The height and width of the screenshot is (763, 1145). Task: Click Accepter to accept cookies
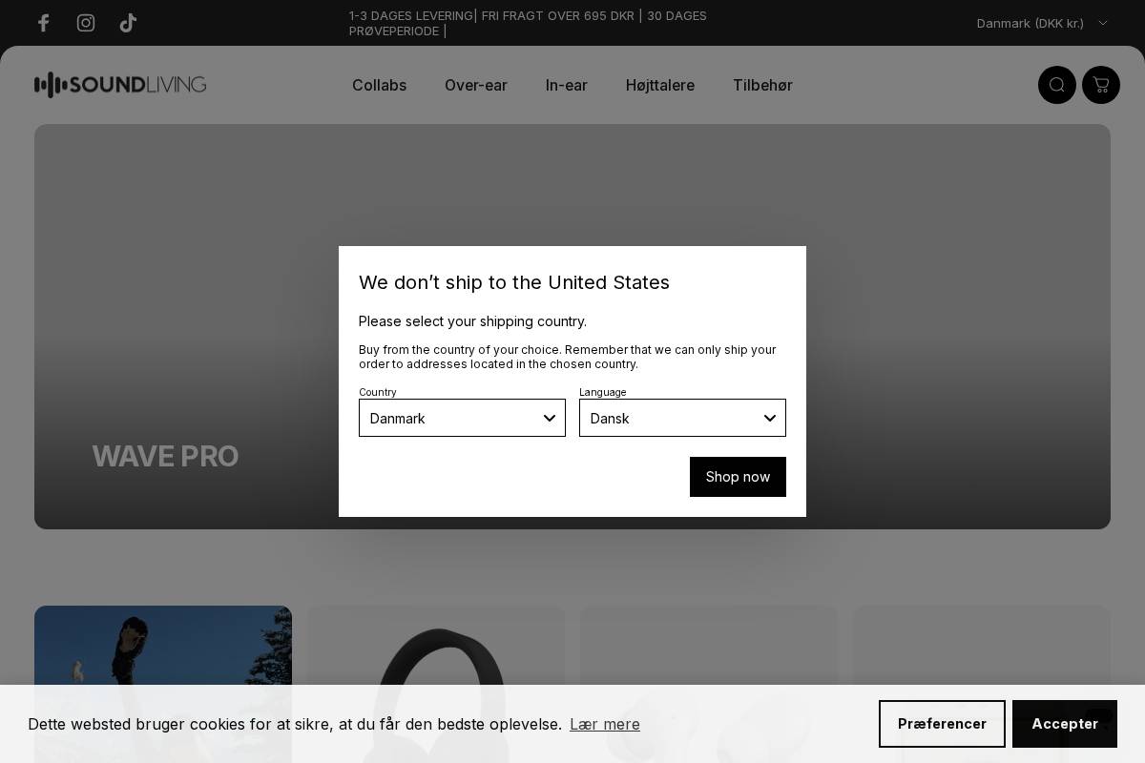click(1065, 724)
